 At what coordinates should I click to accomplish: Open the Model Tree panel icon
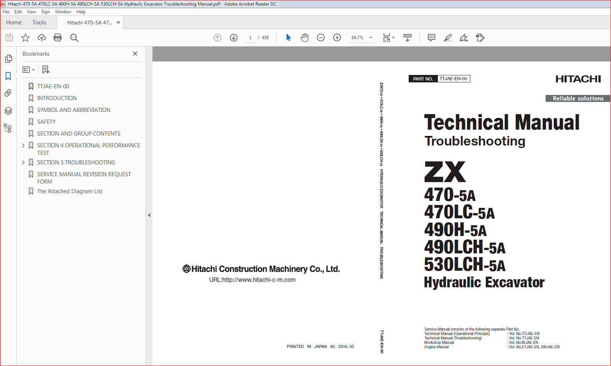point(8,128)
